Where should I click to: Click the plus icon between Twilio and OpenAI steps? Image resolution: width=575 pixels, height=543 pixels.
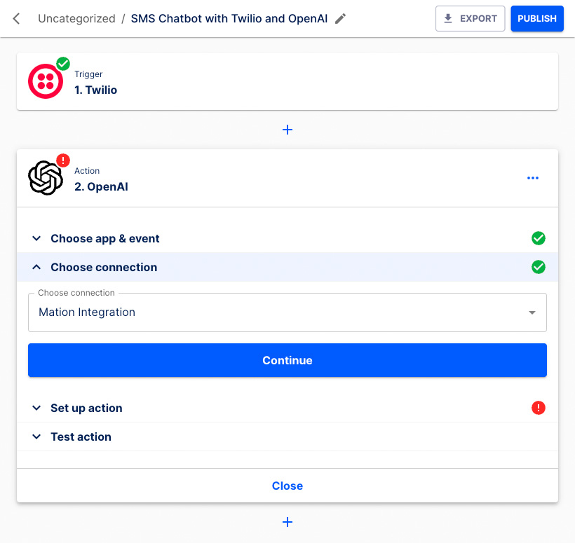pos(287,130)
